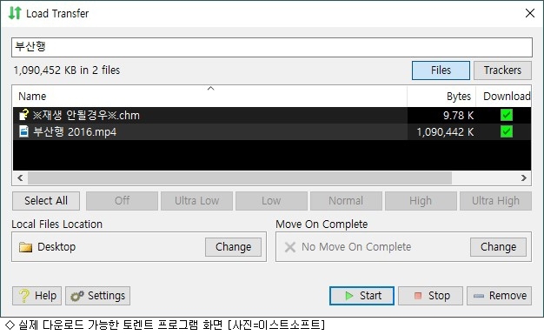The height and width of the screenshot is (335, 544).
Task: Click the No Move On Complete X icon
Action: point(290,247)
